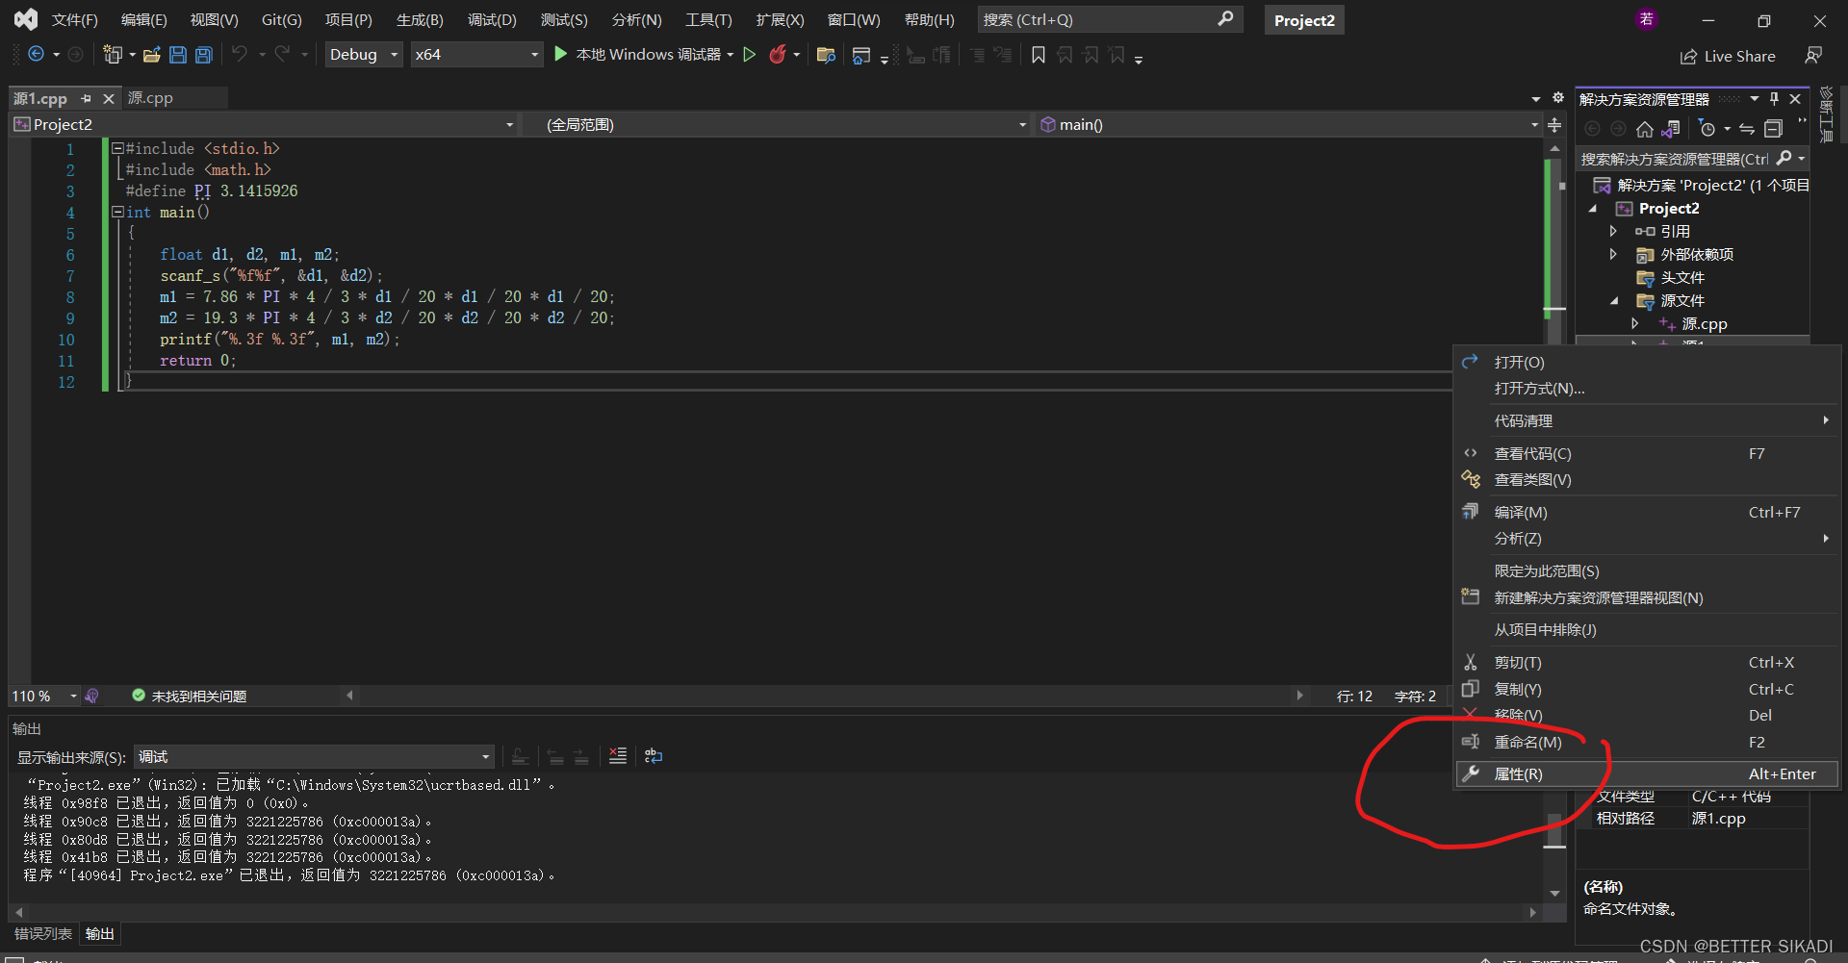Click the navigate backward arrow in the toolbar

click(x=36, y=55)
